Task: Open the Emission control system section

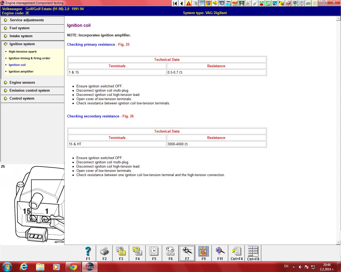Action: point(30,91)
